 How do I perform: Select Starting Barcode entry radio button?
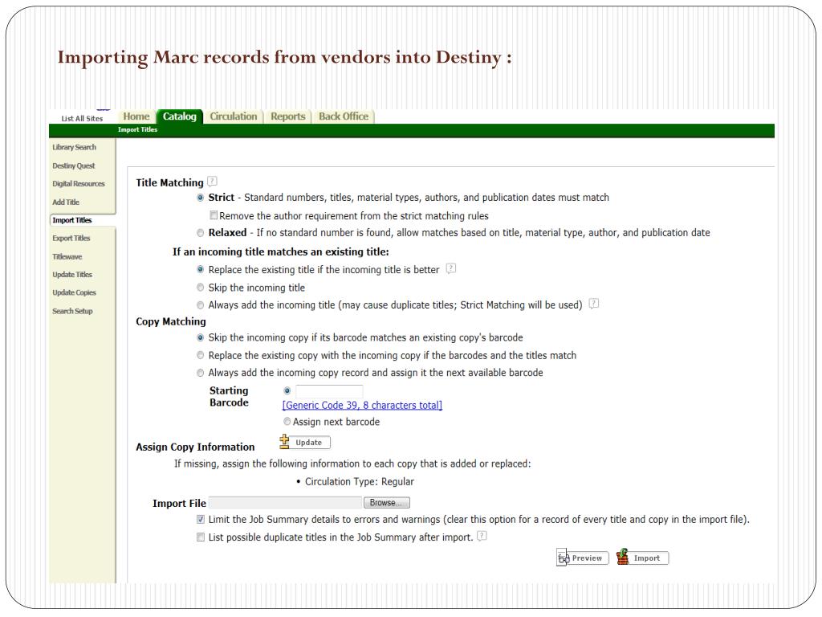(287, 391)
